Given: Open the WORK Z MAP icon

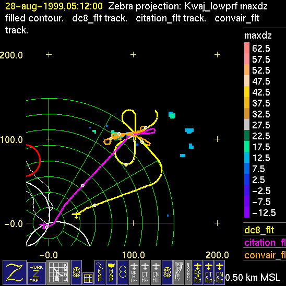Looking at the screenshot, I should pos(37,273).
